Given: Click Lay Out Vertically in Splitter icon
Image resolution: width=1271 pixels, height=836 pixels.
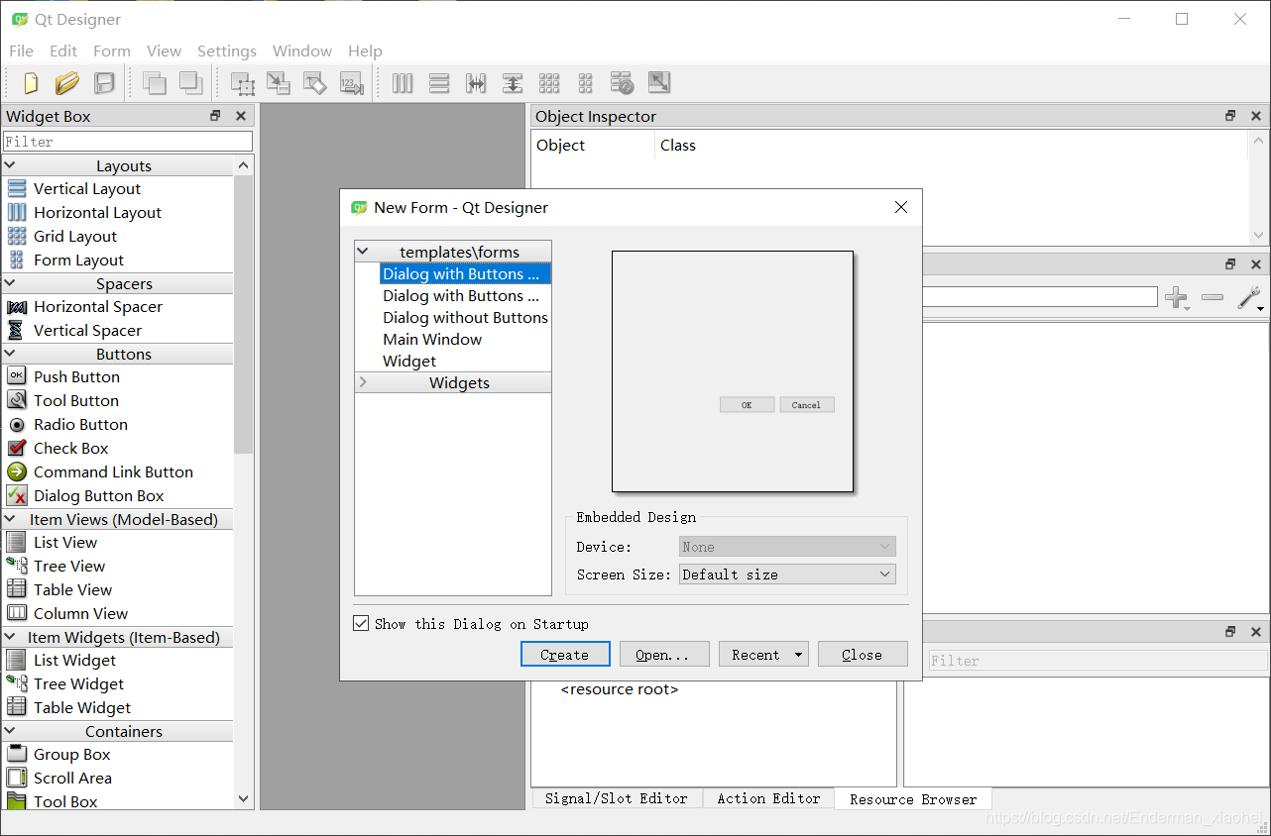Looking at the screenshot, I should tap(513, 83).
